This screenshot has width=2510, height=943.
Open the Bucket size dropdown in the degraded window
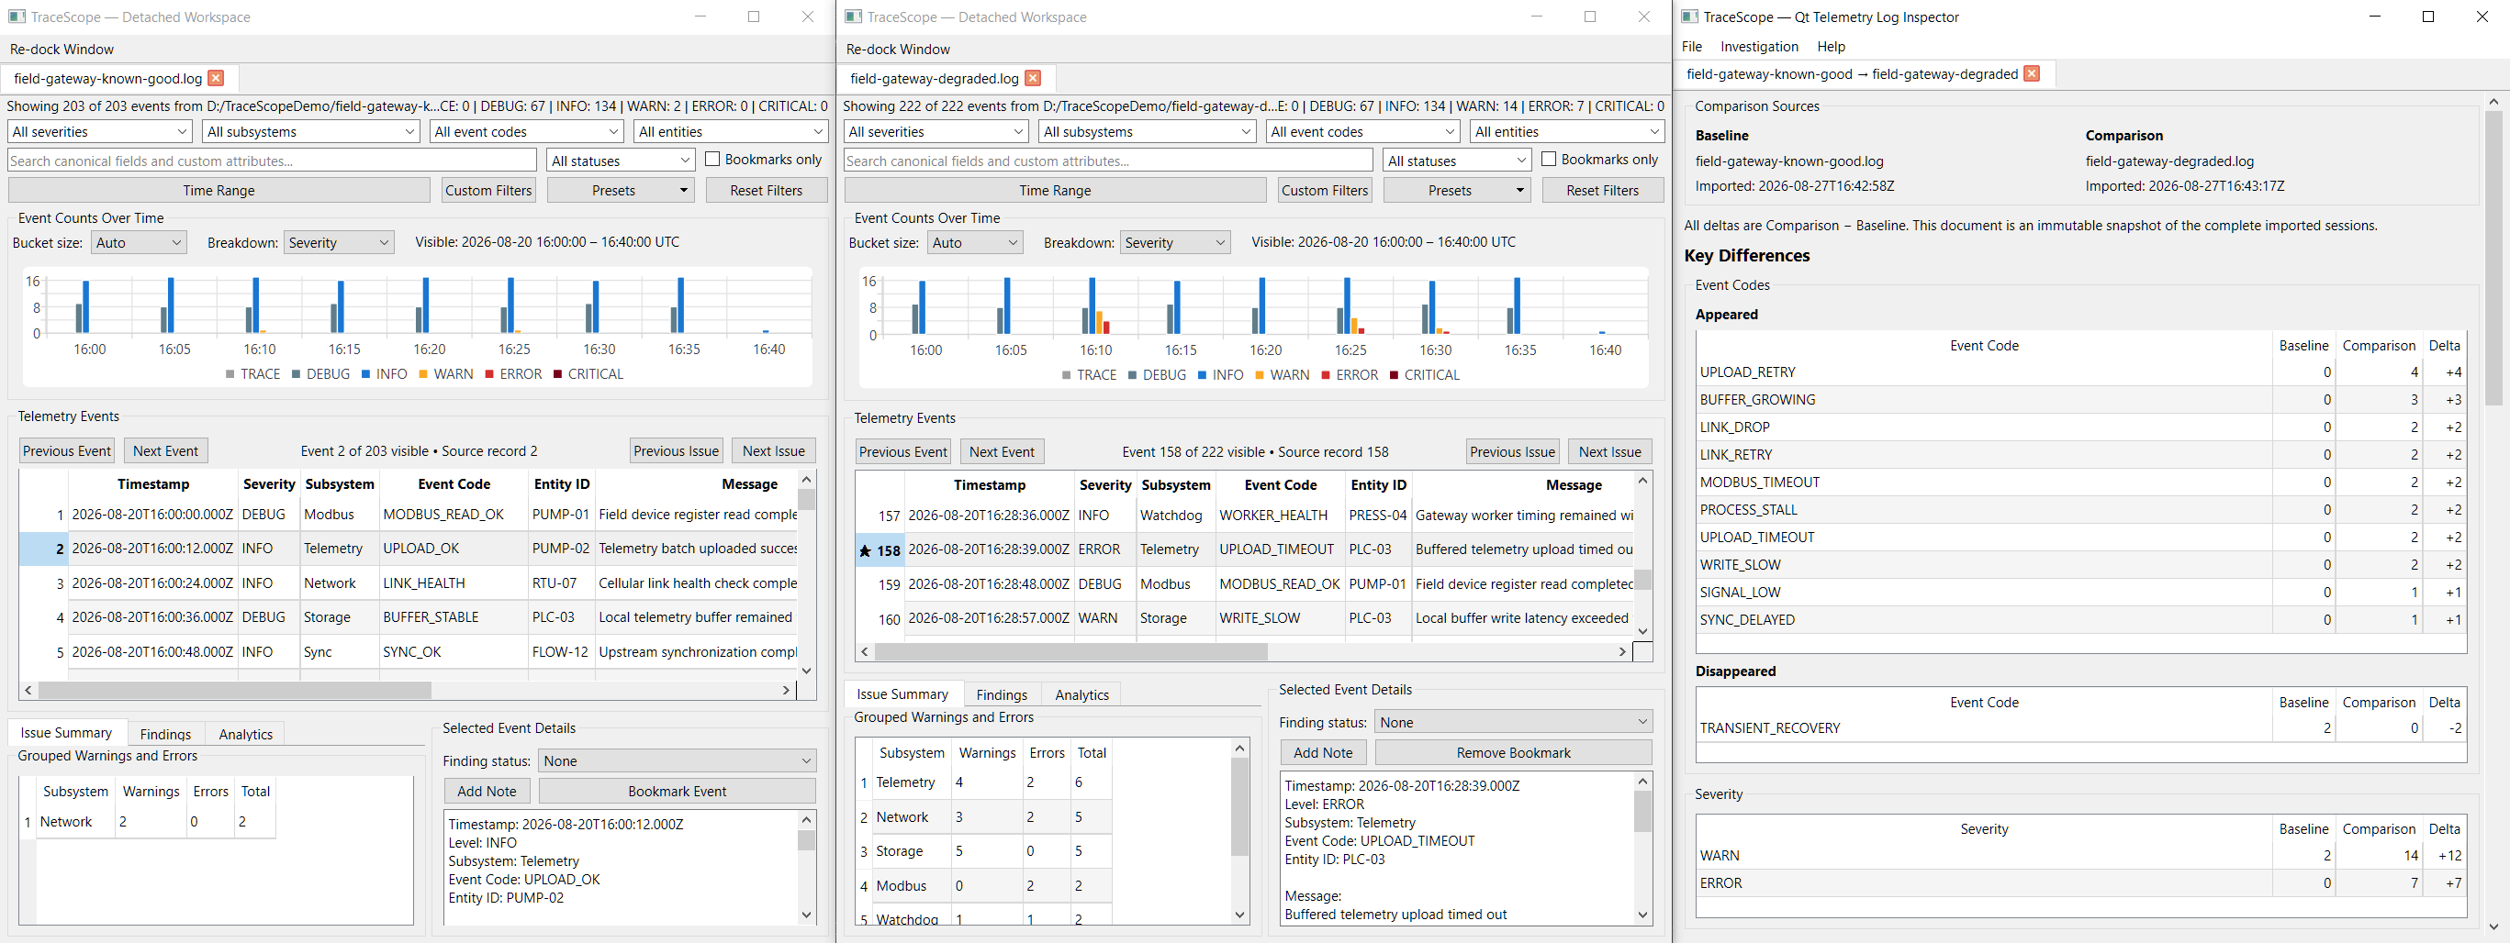pyautogui.click(x=974, y=243)
